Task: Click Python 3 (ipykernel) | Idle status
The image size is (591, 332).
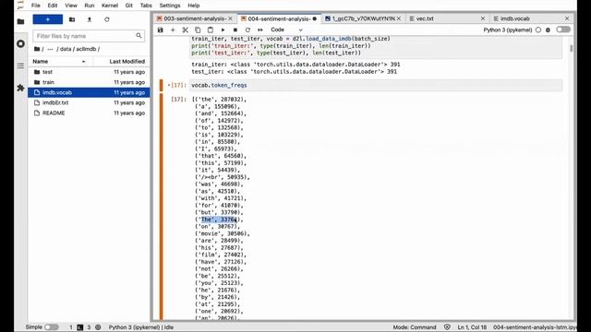Action: click(141, 327)
